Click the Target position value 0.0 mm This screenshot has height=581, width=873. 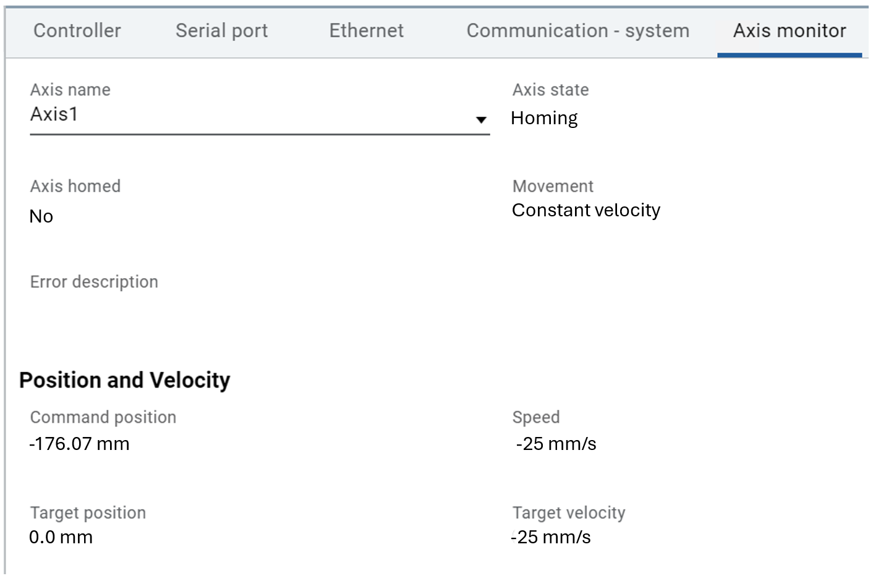(x=61, y=537)
